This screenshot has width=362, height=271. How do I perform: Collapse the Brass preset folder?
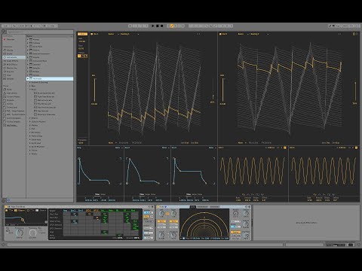point(30,90)
